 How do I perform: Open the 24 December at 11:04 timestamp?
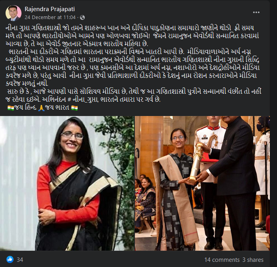[x=50, y=17]
